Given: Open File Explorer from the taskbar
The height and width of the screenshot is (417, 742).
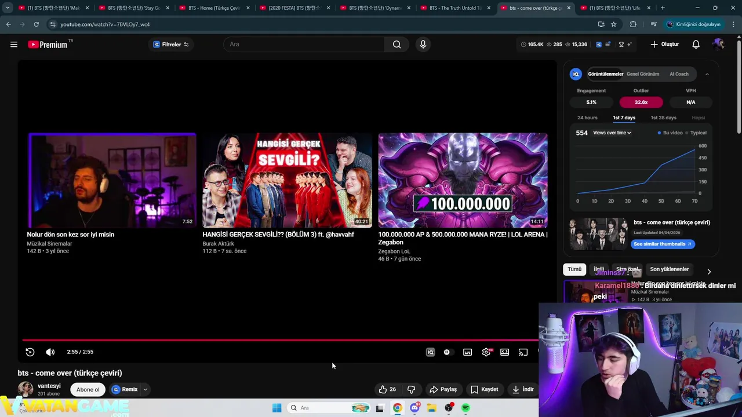Looking at the screenshot, I should 431,408.
